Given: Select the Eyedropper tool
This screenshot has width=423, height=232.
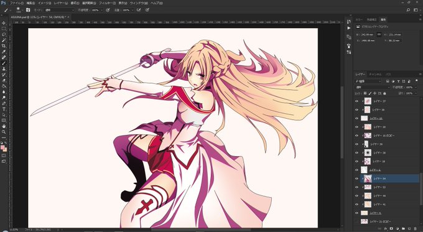Looking at the screenshot, I should click(x=4, y=52).
